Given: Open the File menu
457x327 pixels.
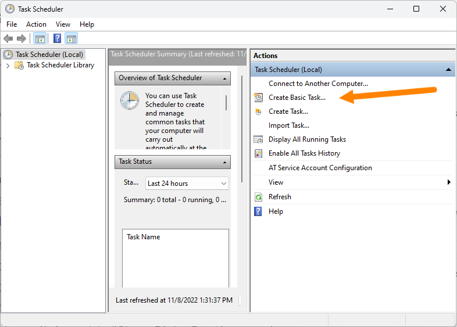Looking at the screenshot, I should click(12, 24).
